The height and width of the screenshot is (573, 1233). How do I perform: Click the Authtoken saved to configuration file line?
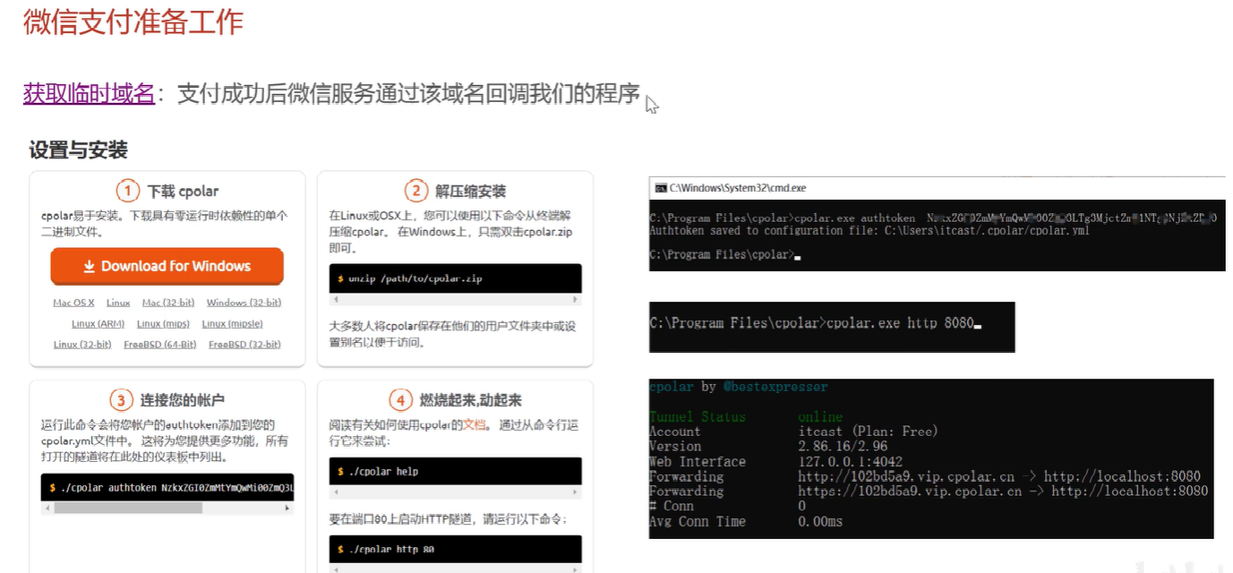(869, 230)
